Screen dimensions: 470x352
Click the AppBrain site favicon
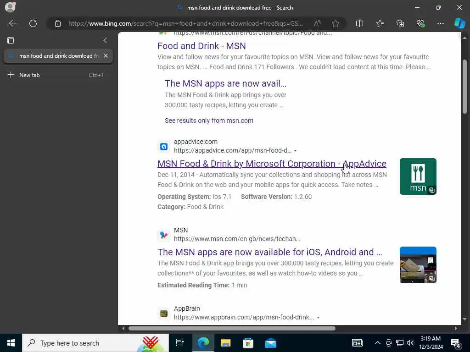[x=164, y=313]
